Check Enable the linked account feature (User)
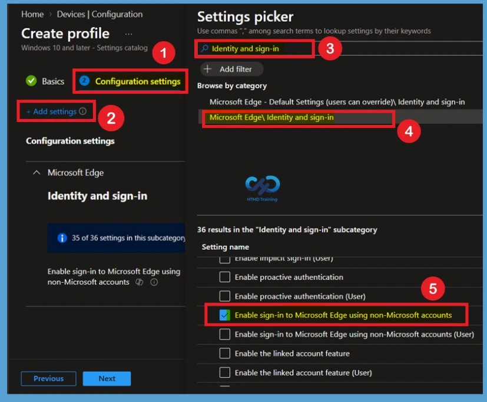Viewport: 487px width, 402px height. pos(225,373)
